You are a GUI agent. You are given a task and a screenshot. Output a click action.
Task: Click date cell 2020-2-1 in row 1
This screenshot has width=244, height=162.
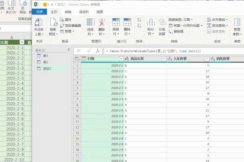tap(103, 66)
